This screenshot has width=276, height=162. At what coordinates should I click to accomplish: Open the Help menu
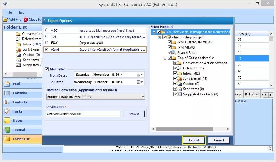point(21,12)
